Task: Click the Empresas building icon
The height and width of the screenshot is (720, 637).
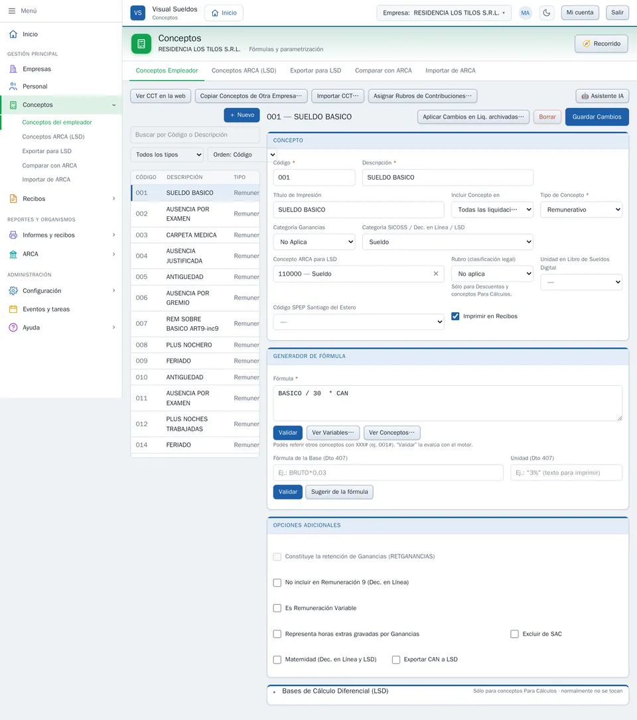Action: click(x=13, y=69)
